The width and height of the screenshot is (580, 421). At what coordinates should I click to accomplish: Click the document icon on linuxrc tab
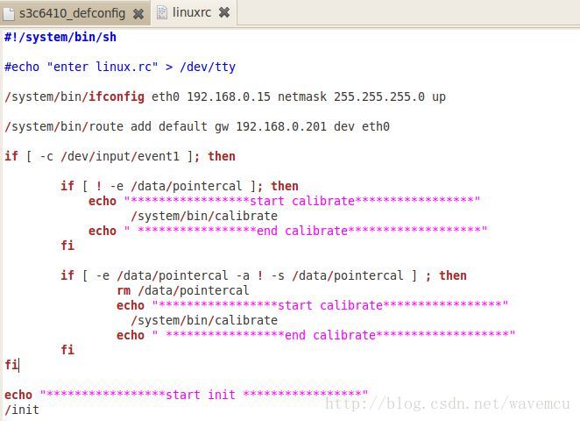[161, 12]
